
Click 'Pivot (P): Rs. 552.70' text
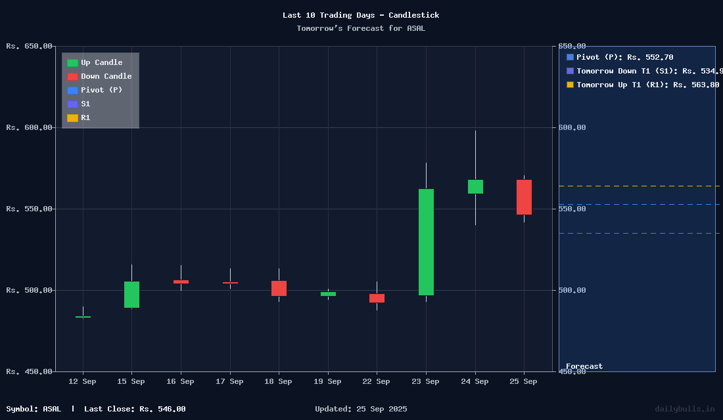click(625, 57)
